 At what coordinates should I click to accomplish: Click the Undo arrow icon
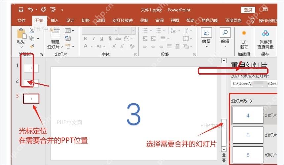pos(31,10)
